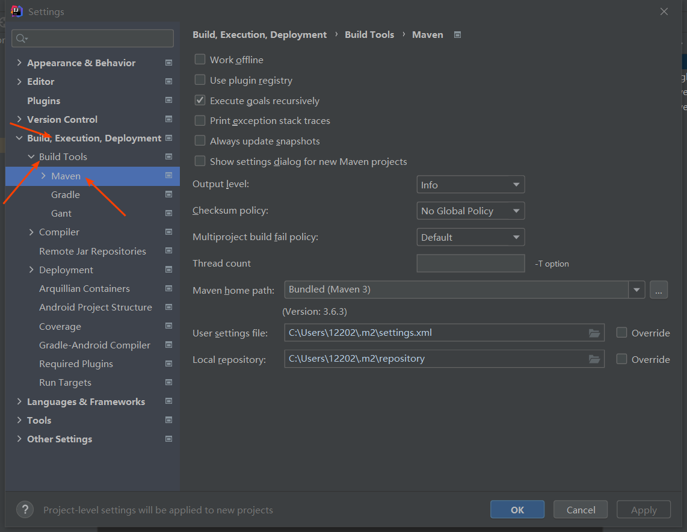
Task: Collapse the Build Tools node
Action: tap(31, 156)
